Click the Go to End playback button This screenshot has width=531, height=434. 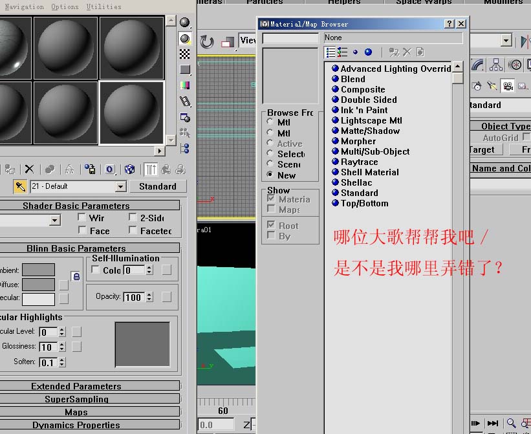pos(492,423)
